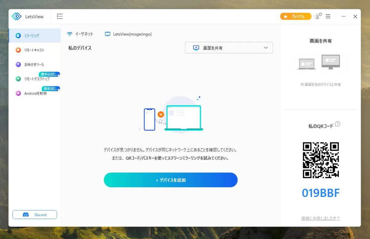Click the + デバイスを追加 button

171,180
